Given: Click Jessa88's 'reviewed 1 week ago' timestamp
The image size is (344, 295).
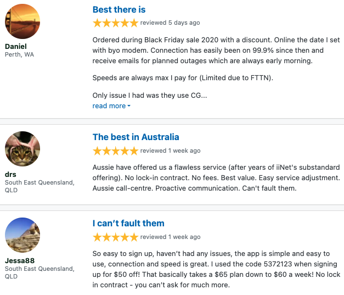Looking at the screenshot, I should pyautogui.click(x=171, y=237).
